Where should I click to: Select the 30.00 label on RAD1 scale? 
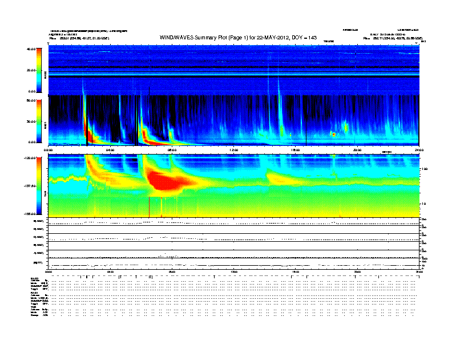(x=31, y=121)
